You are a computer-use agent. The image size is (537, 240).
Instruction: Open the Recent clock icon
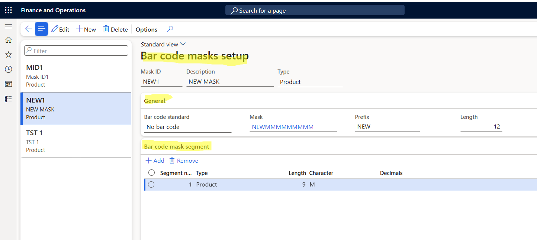(8, 69)
